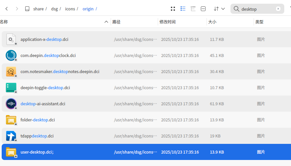Click file name tdappdesktop.dci
Viewport: 291px width, 166px height.
37,136
